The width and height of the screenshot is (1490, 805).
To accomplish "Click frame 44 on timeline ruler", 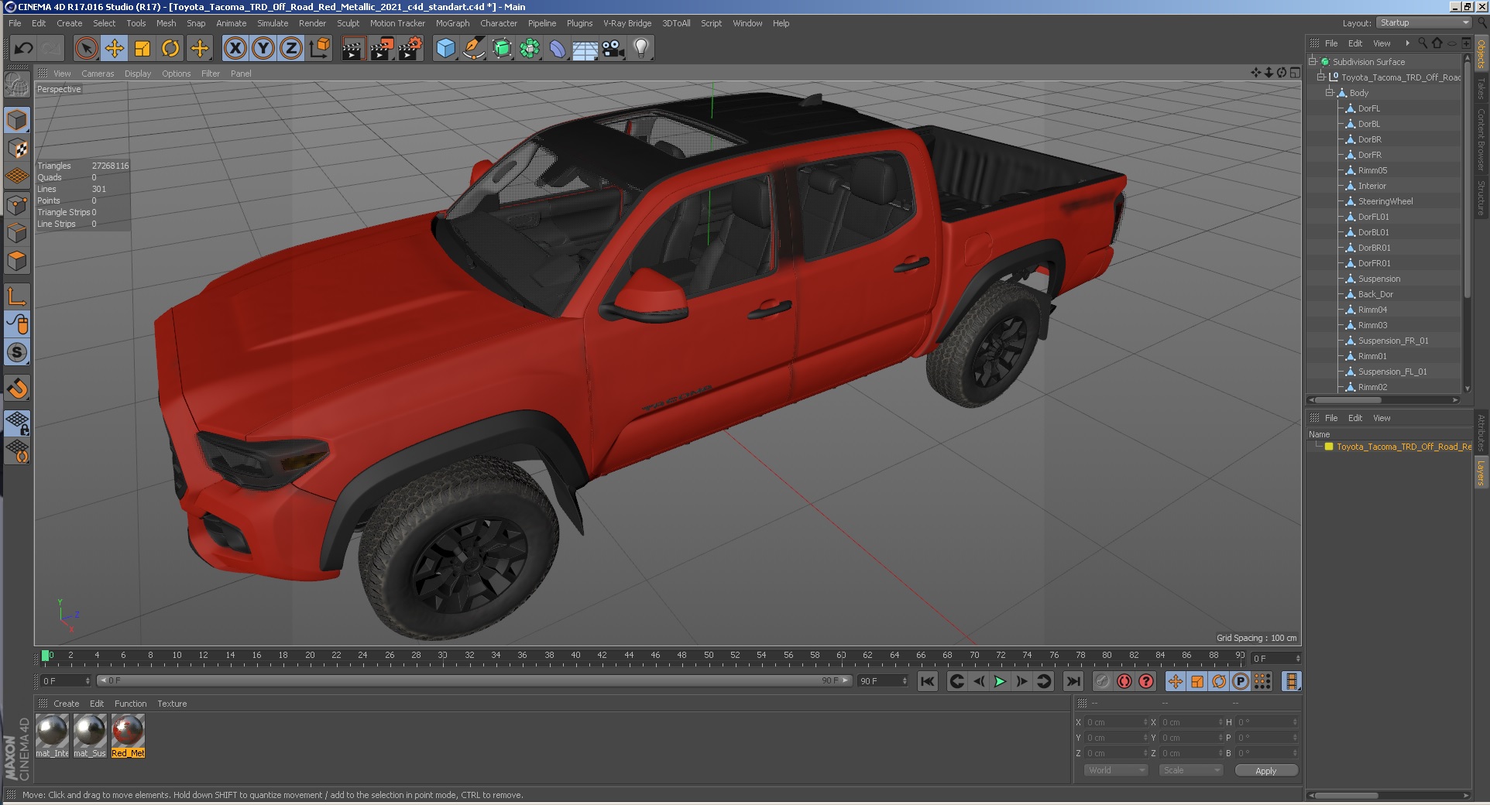I will (629, 656).
